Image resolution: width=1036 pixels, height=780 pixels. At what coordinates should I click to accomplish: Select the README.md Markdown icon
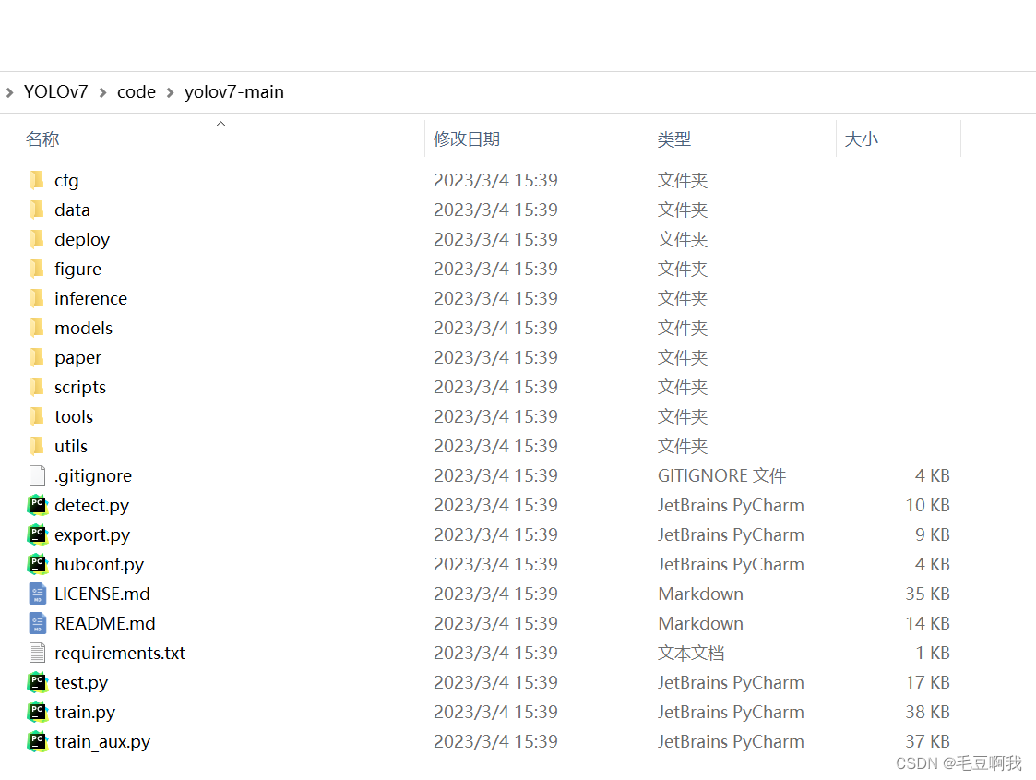point(38,623)
